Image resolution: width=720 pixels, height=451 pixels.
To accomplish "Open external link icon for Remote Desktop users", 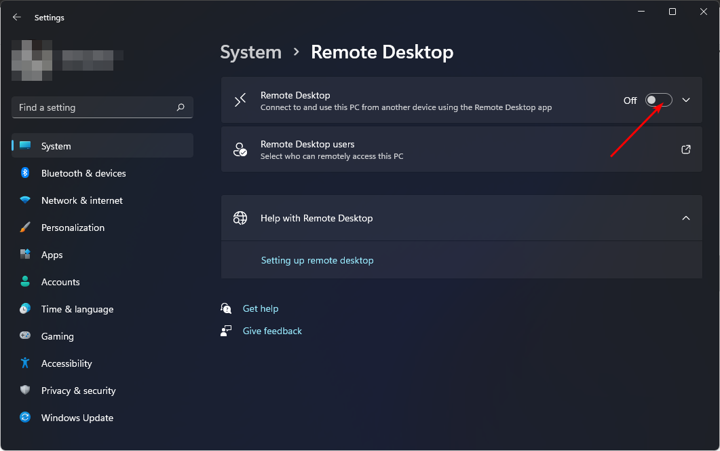I will click(686, 149).
